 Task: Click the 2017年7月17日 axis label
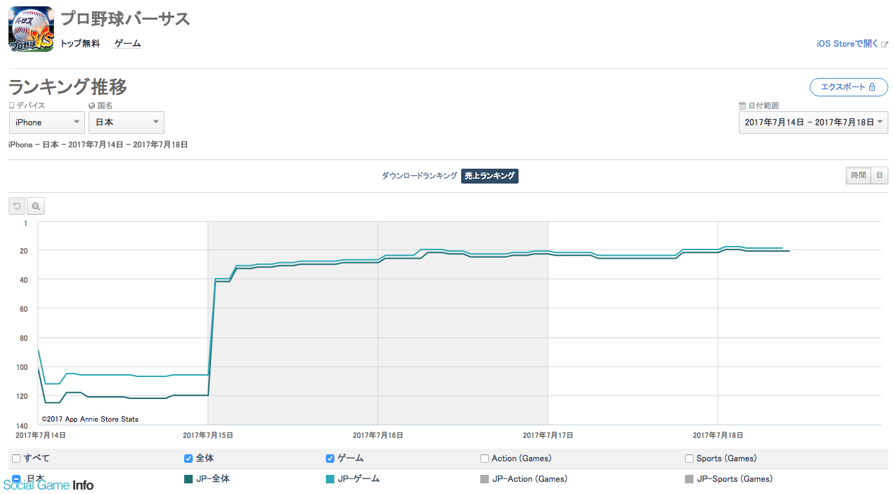(548, 434)
